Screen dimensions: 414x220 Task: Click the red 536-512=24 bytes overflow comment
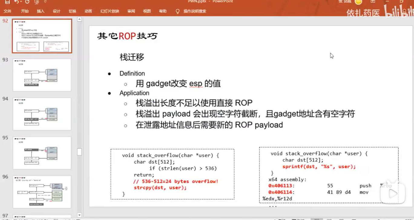176,181
